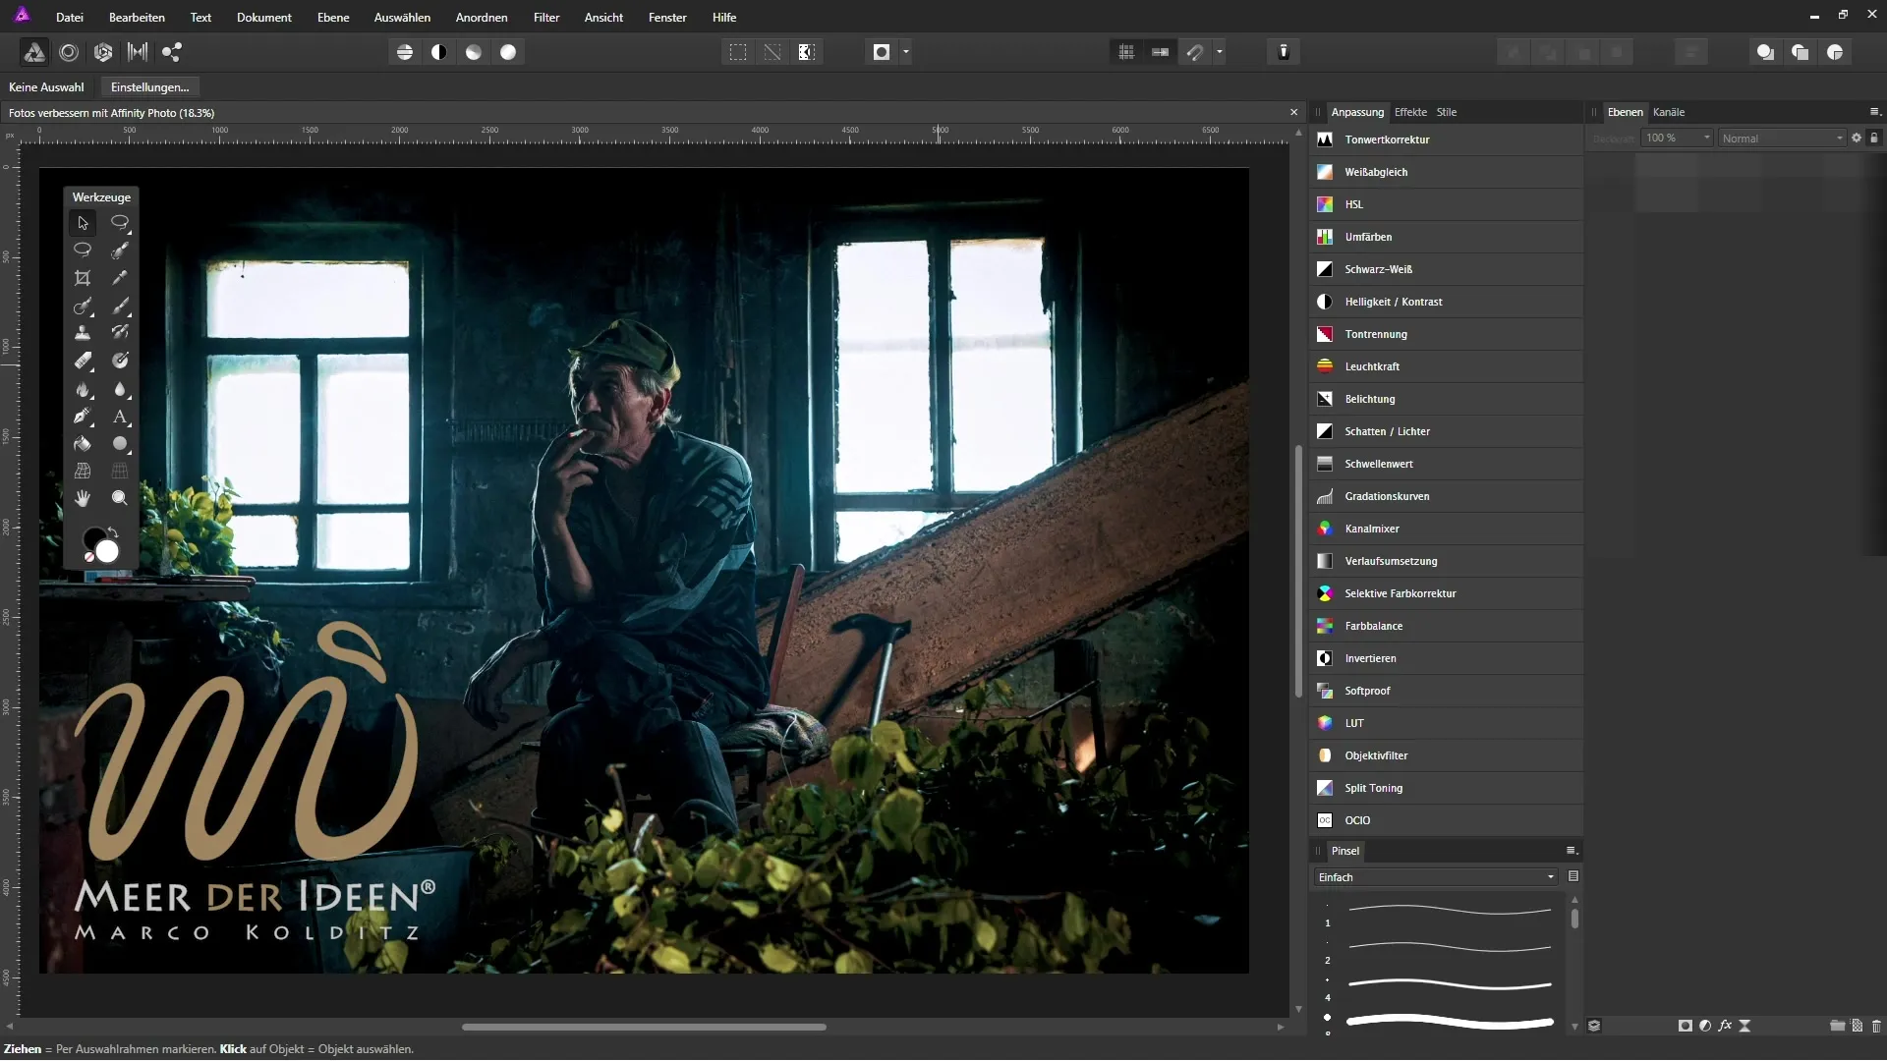Viewport: 1887px width, 1061px height.
Task: Apply Auto Levels from toolbar
Action: pos(405,52)
